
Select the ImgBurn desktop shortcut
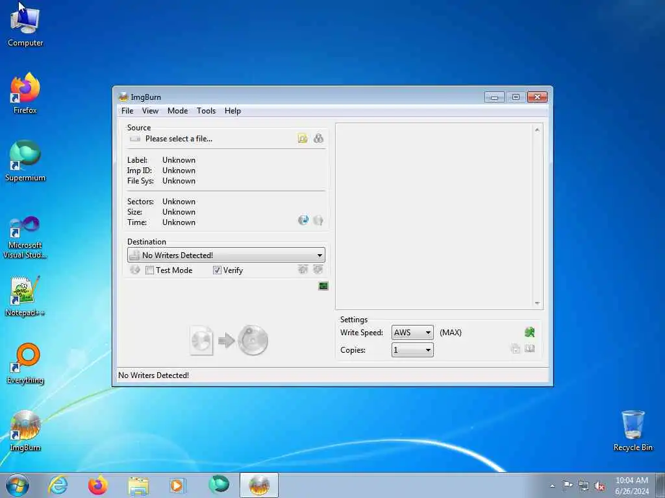coord(25,431)
